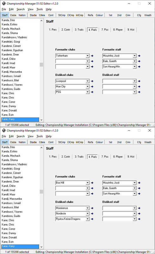Click arrow beside Son Heung-Min in top window
This screenshot has height=254, width=155.
click(x=139, y=67)
